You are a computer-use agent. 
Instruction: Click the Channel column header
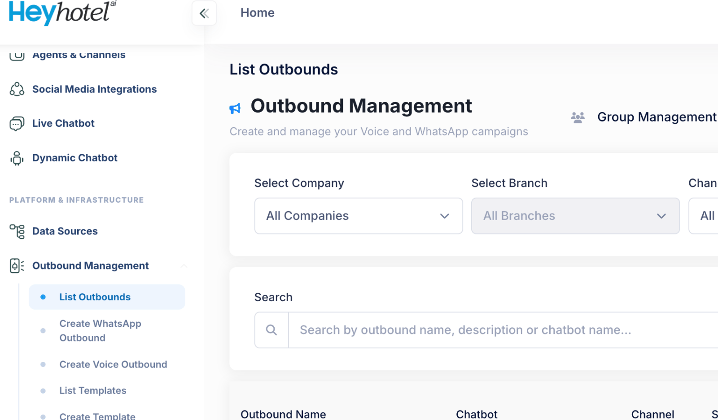pos(652,414)
